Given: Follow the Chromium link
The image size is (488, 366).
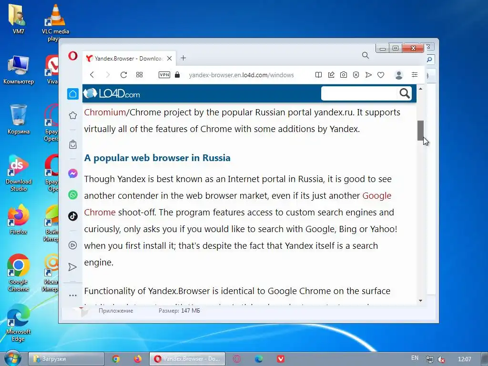Looking at the screenshot, I should coord(105,112).
